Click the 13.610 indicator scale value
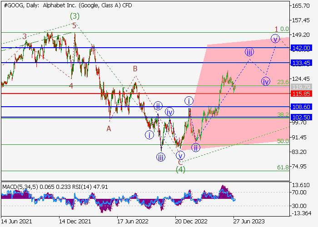The width and height of the screenshot is (318, 227). [x=301, y=185]
